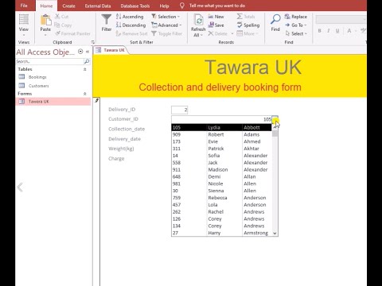Select the Tawara UK document tab

click(111, 50)
